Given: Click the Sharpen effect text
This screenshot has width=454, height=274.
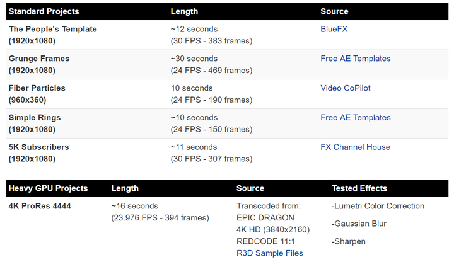Looking at the screenshot, I should coord(349,242).
